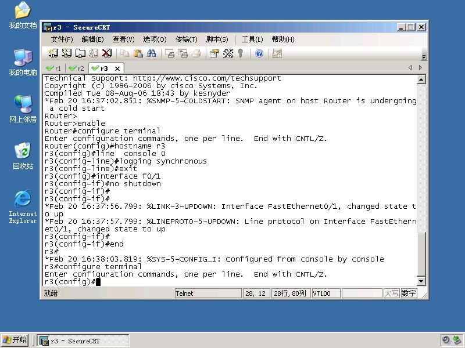The image size is (465, 348).
Task: Click the terminal scrollbar down arrow
Action: 421,281
